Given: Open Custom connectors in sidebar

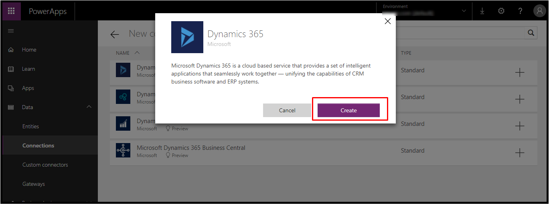Looking at the screenshot, I should pos(45,165).
